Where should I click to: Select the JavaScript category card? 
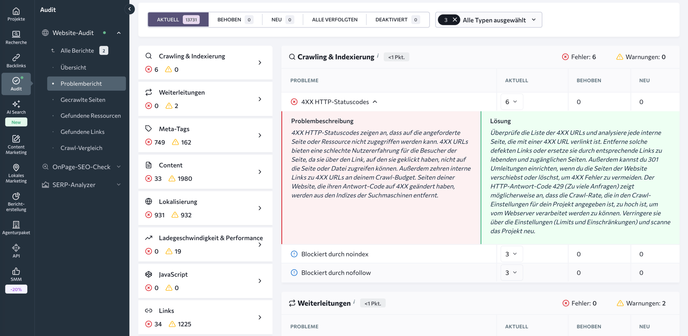pyautogui.click(x=205, y=281)
